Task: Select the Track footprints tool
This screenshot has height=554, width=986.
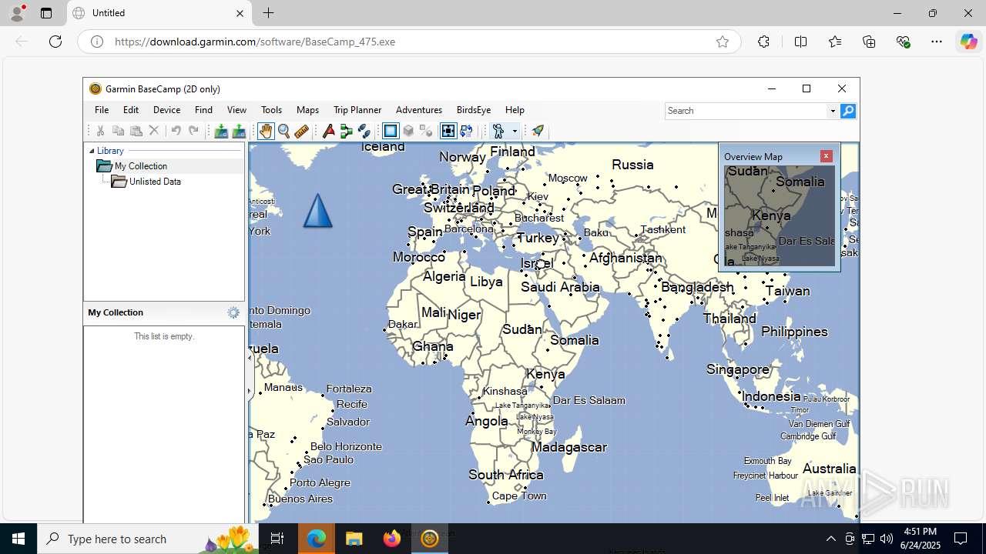Action: click(364, 131)
